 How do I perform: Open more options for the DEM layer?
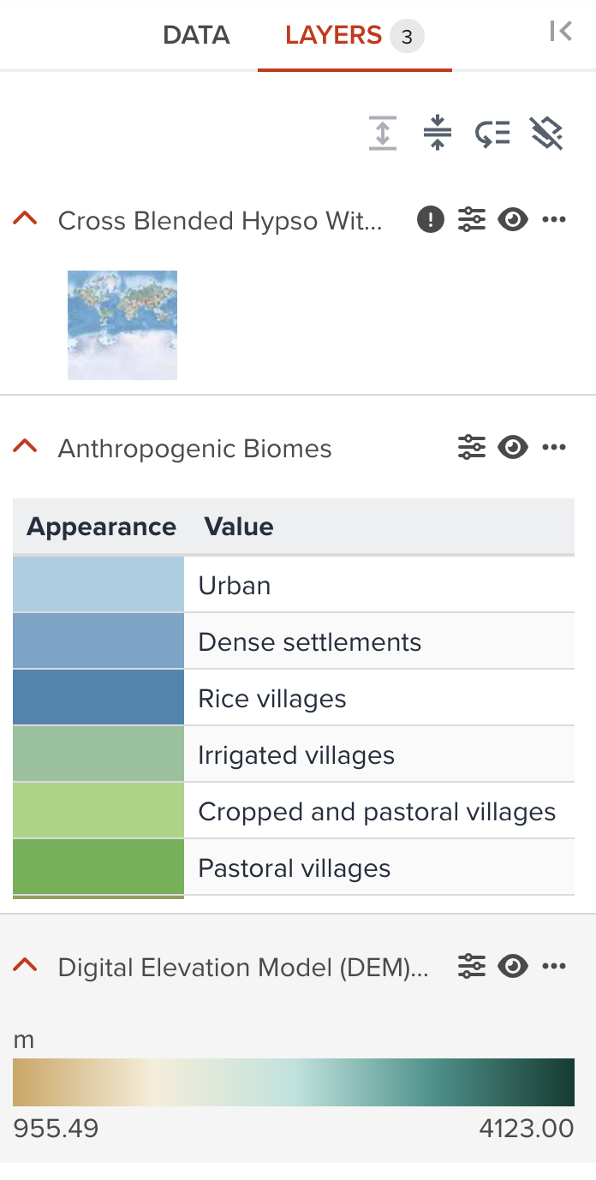(554, 966)
